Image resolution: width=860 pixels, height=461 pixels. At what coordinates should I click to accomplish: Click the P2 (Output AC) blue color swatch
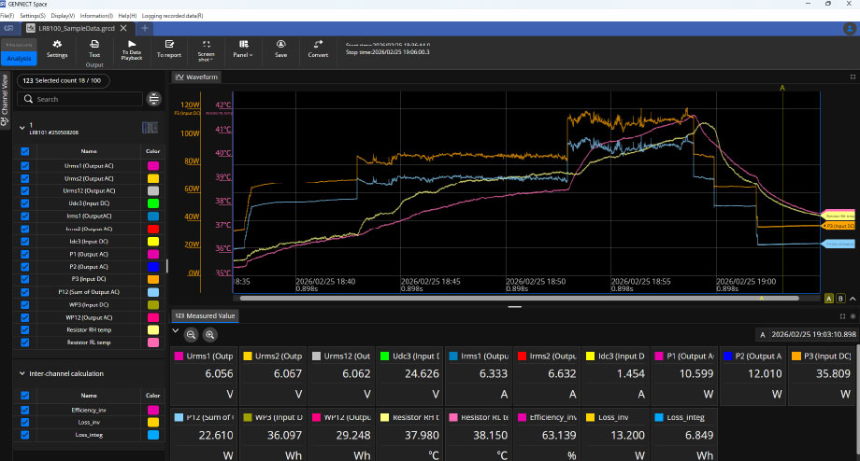pos(153,266)
